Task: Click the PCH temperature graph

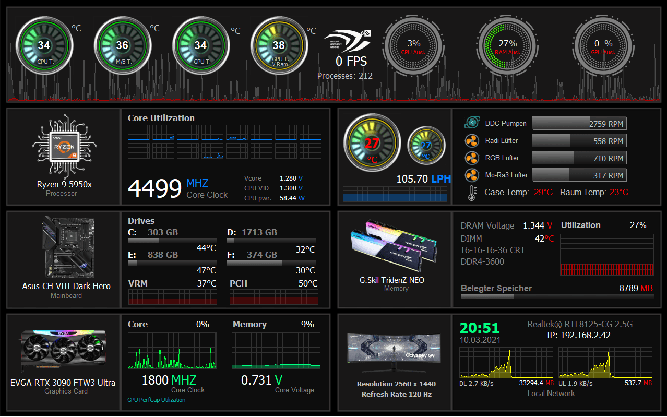Action: click(273, 297)
